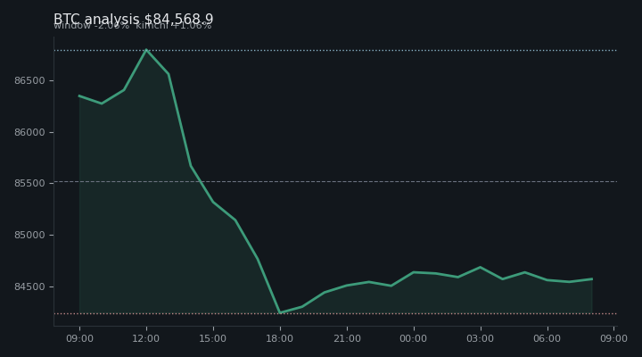This screenshot has width=642, height=357.
Task: Click the "84500" y-axis label
Action: tap(29, 286)
